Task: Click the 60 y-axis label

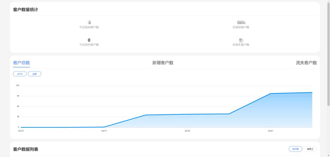Action: [x=18, y=106]
